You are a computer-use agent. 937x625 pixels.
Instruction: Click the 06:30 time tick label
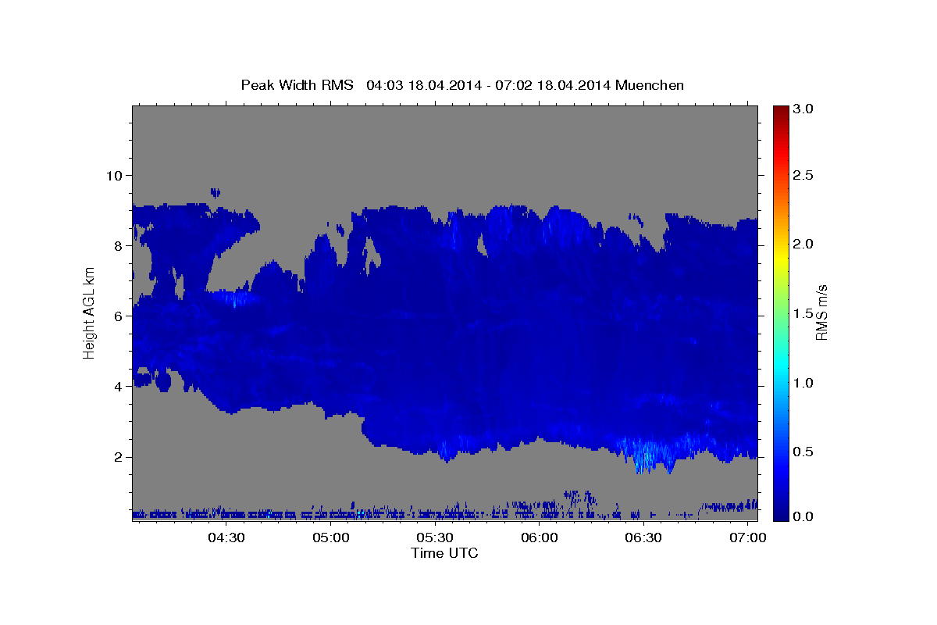643,538
